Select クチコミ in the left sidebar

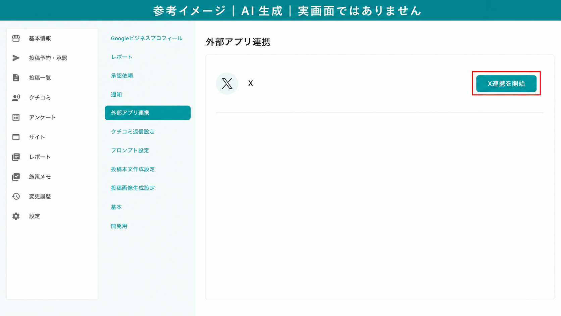click(x=40, y=97)
